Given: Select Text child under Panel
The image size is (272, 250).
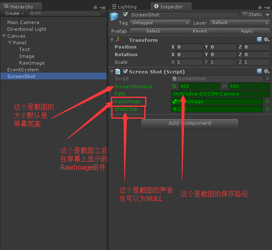Looking at the screenshot, I should click(x=24, y=49).
